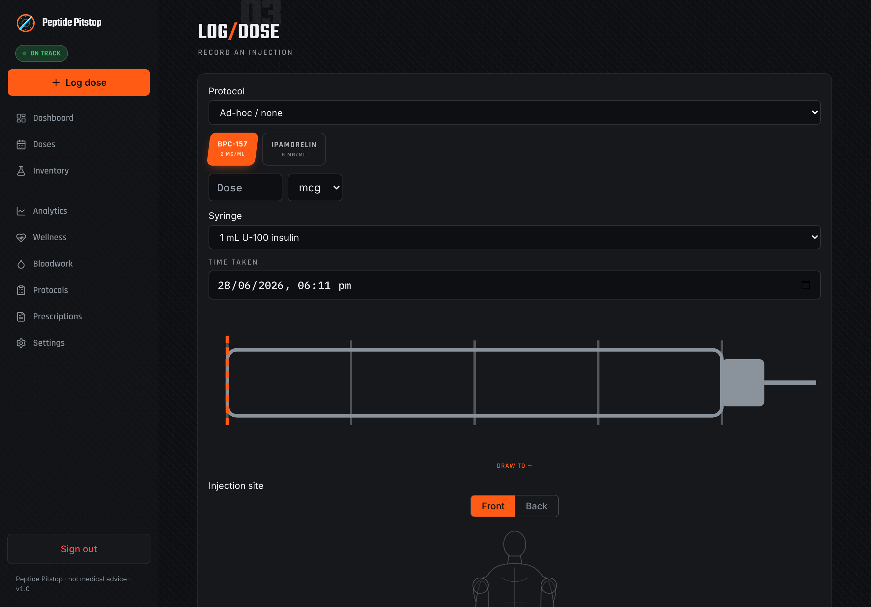Screen dimensions: 871x607
Task: Navigate to Analytics
Action: (79, 211)
